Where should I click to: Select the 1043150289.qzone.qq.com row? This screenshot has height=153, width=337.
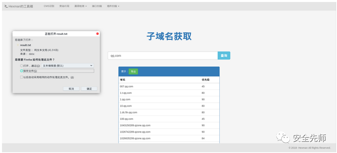[169, 125]
